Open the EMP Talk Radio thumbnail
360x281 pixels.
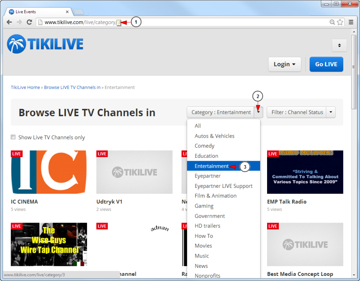305,172
